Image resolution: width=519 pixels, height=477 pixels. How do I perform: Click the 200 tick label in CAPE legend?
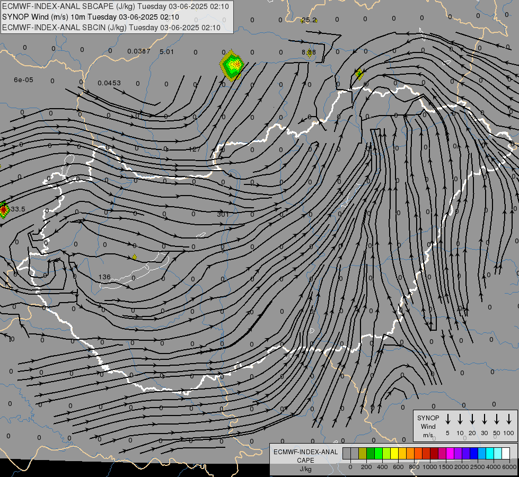[366, 467]
